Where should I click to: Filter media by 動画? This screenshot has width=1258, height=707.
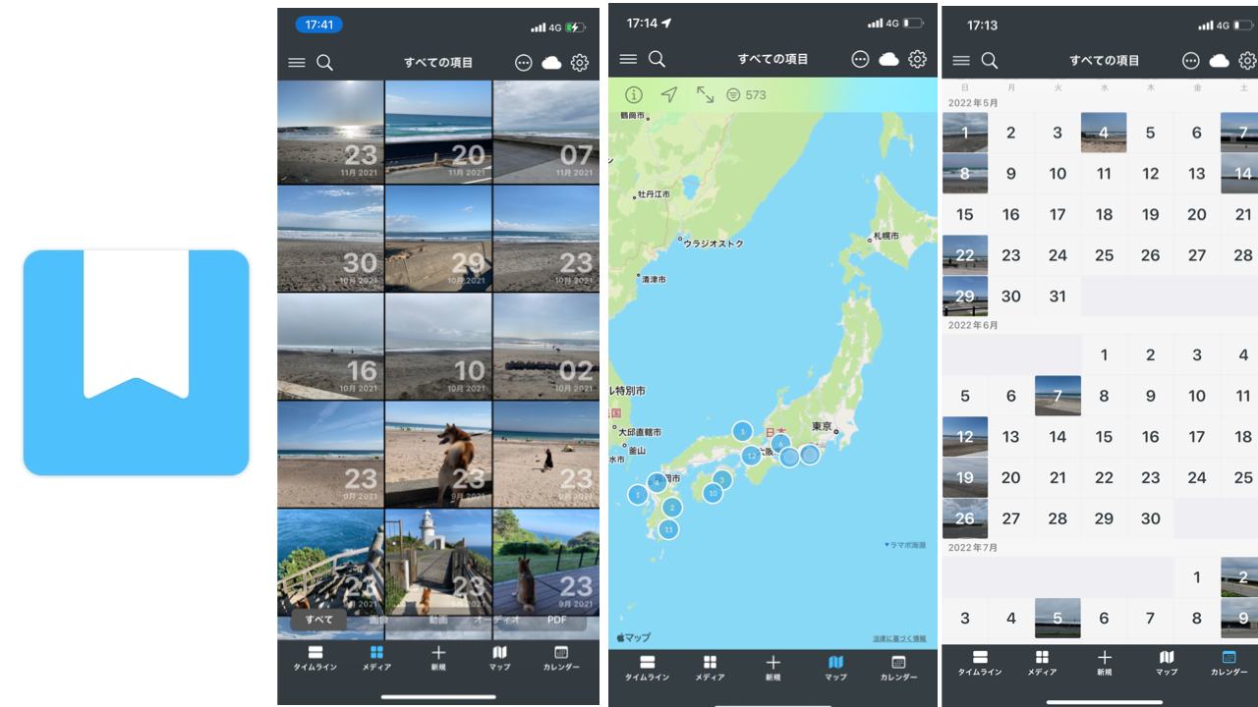tap(438, 620)
